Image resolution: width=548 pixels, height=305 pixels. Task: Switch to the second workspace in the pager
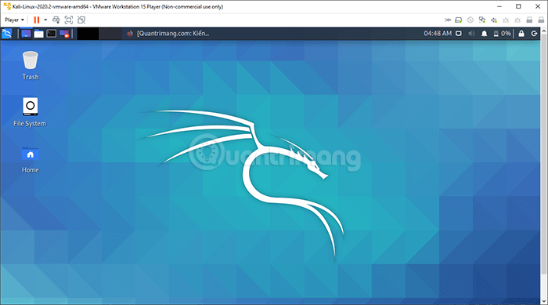110,34
